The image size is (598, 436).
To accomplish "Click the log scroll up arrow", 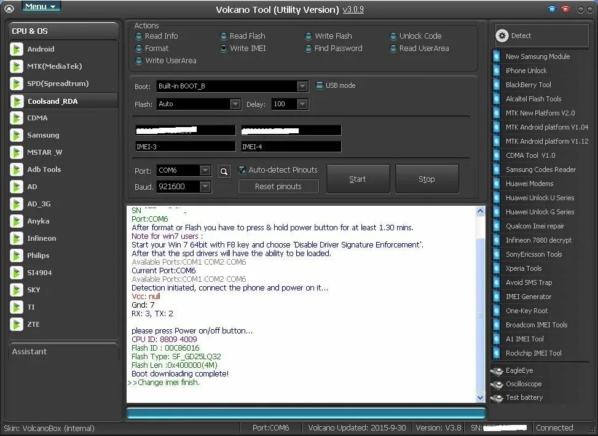I will coord(481,211).
